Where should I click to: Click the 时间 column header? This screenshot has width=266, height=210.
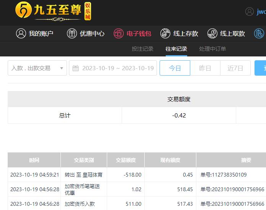pyautogui.click(x=34, y=160)
